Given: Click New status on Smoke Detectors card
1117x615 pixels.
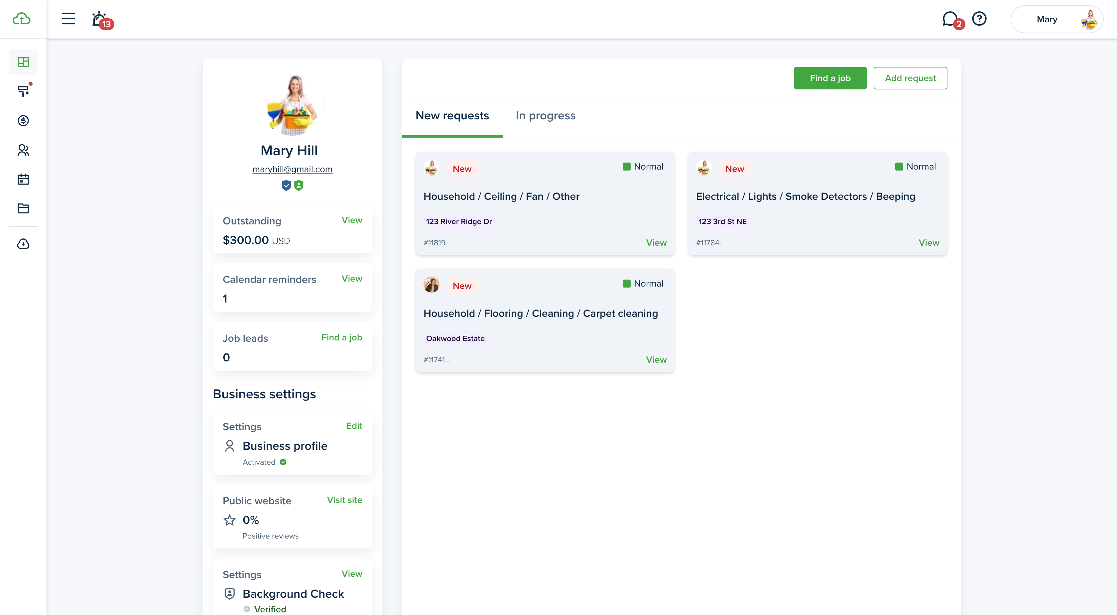Looking at the screenshot, I should click(735, 169).
